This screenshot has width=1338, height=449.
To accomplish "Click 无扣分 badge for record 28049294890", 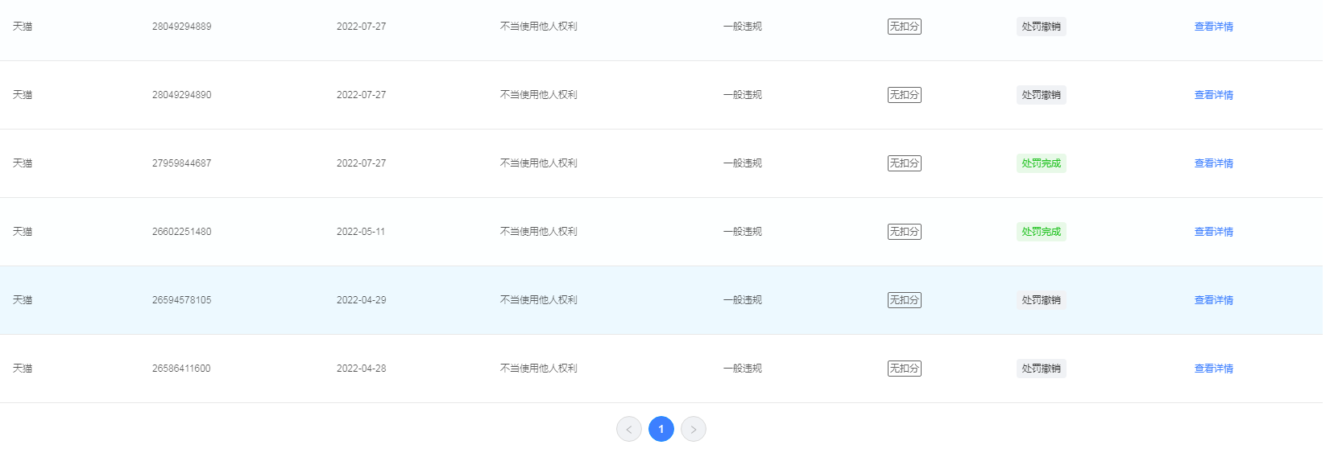I will tap(904, 95).
